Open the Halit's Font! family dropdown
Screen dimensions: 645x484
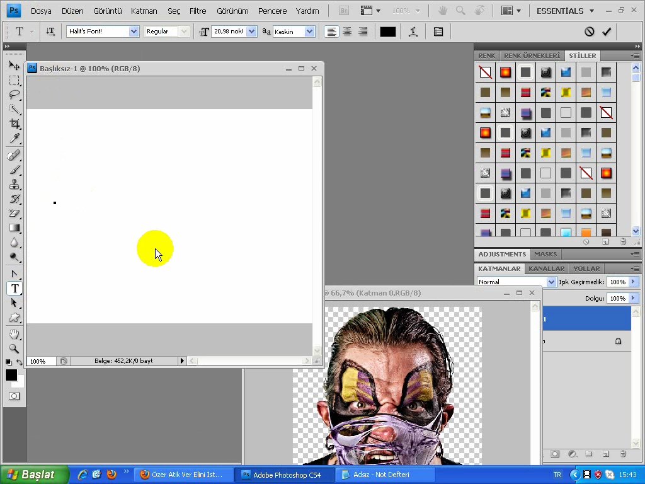pyautogui.click(x=134, y=32)
